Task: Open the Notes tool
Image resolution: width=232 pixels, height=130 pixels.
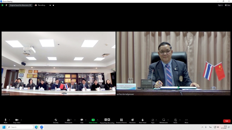Action: (175, 120)
